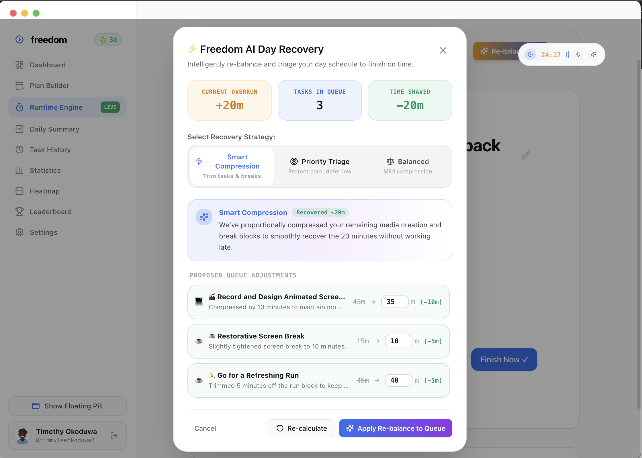Click the green maximize window button
The image size is (642, 458).
[36, 13]
